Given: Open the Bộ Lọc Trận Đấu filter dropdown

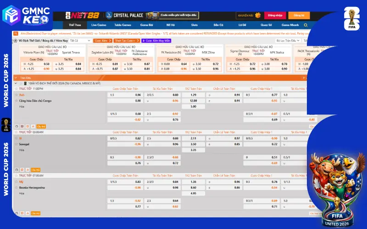Looking at the screenshot, I should click(x=288, y=41).
